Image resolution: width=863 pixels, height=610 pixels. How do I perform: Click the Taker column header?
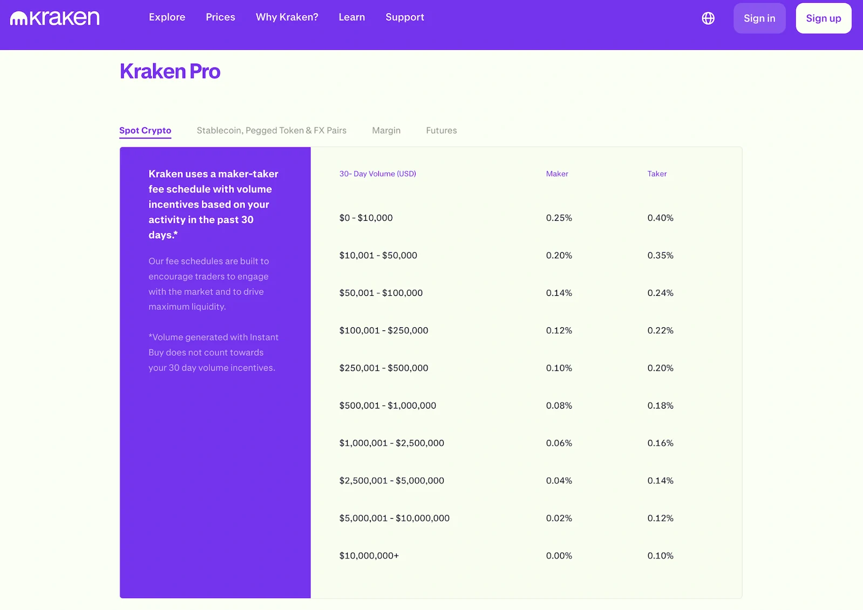[657, 174]
